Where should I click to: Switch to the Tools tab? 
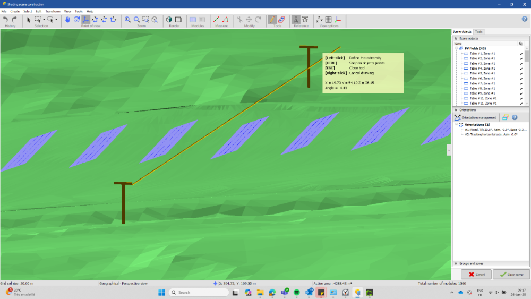[x=478, y=32]
